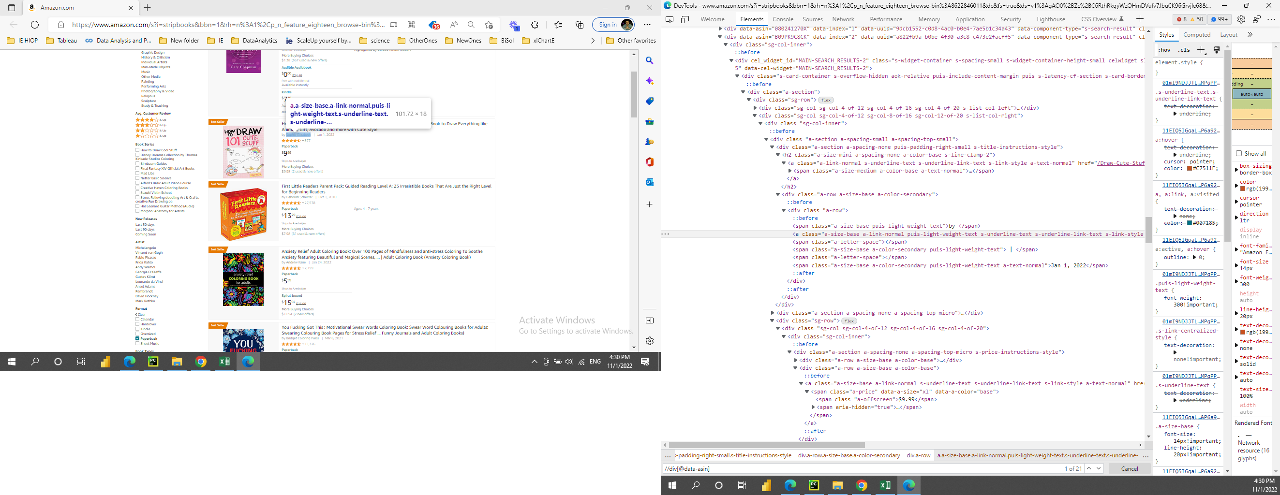Collapse the h2 a-size-mini element node
Viewport: 1280px width, 495px height.
click(778, 155)
